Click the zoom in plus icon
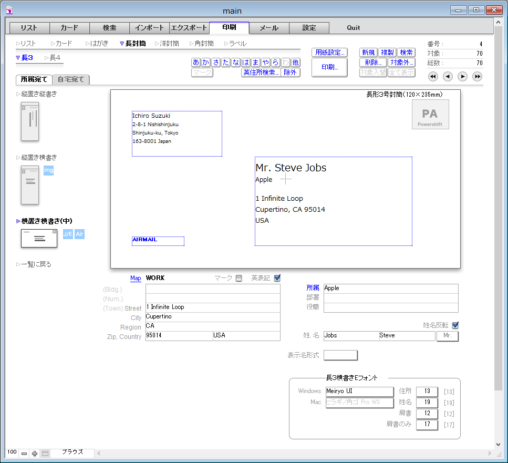The image size is (508, 463). [x=35, y=454]
